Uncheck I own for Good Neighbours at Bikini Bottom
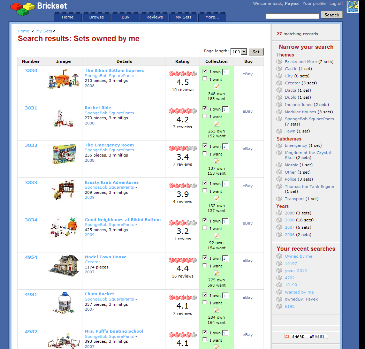The height and width of the screenshot is (349, 365). click(205, 220)
